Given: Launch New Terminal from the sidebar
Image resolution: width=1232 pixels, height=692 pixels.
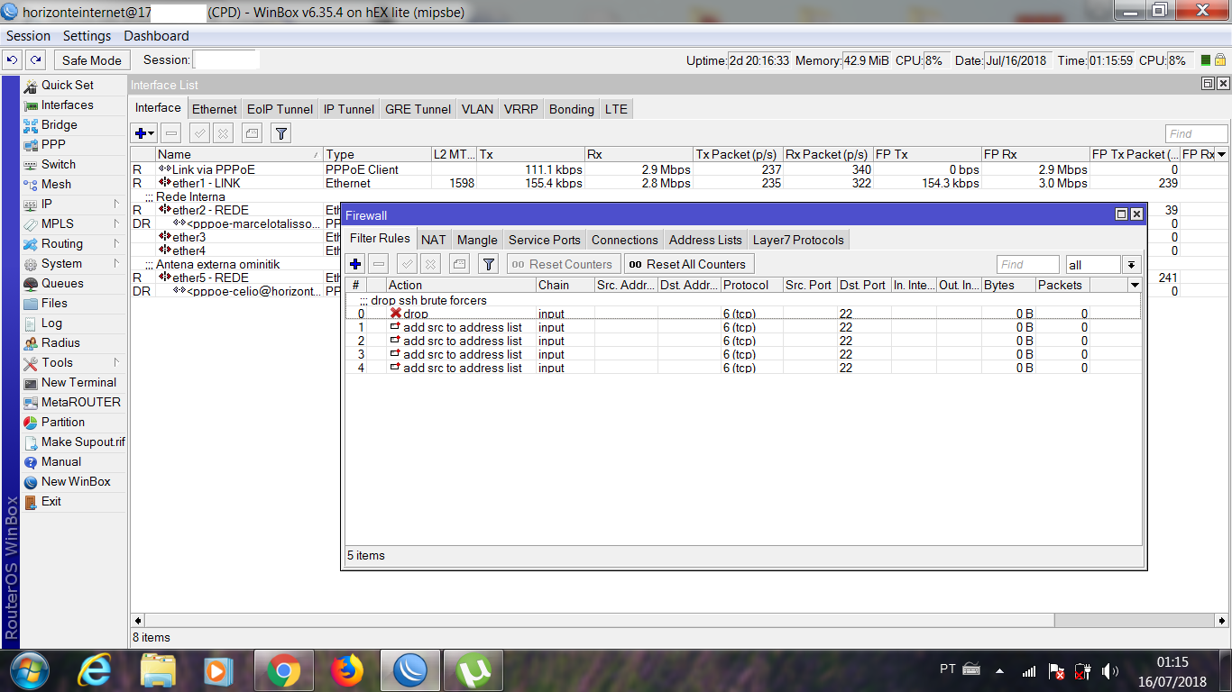Looking at the screenshot, I should [x=78, y=382].
